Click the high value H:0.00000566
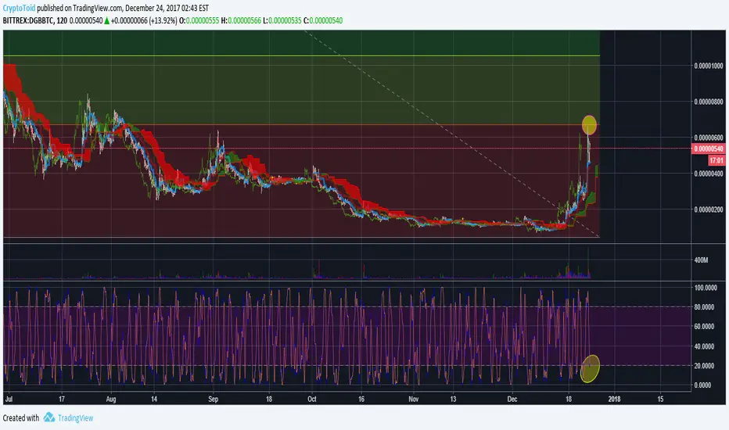This screenshot has height=430, width=729. 241,20
